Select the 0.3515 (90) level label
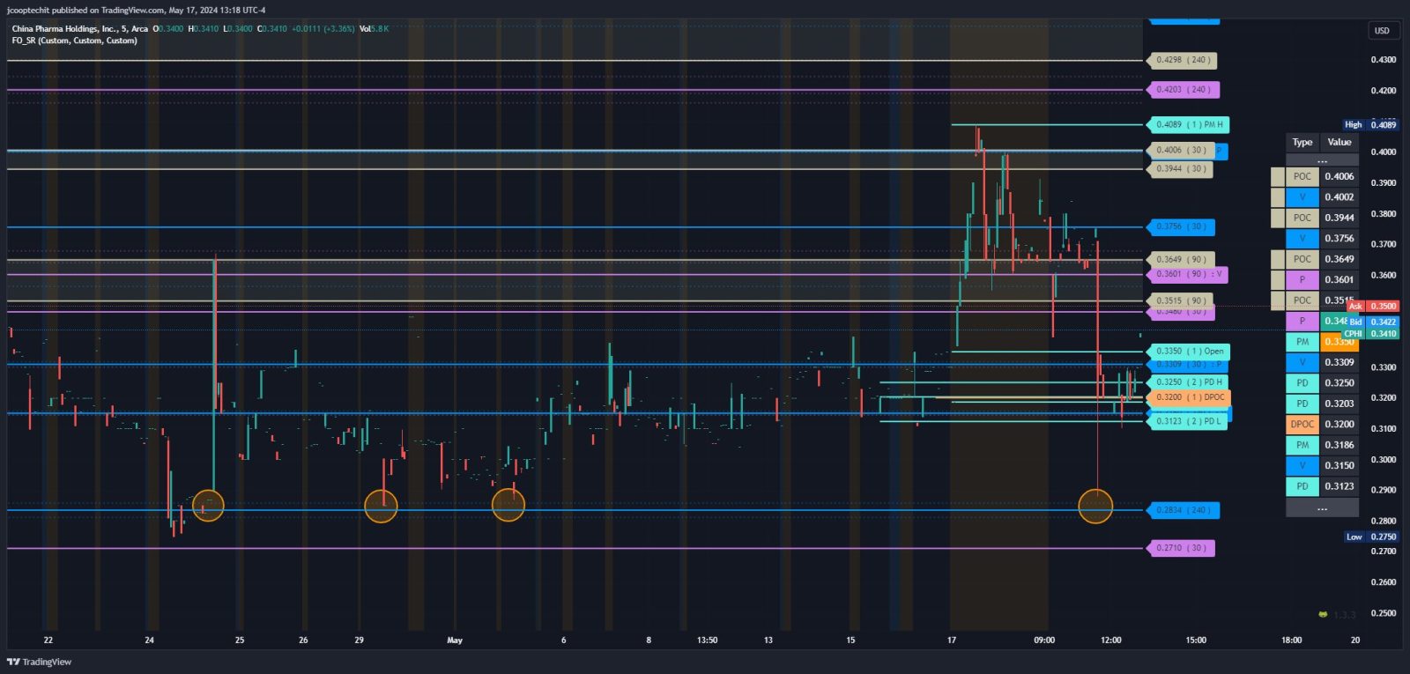This screenshot has width=1410, height=674. tap(1181, 301)
